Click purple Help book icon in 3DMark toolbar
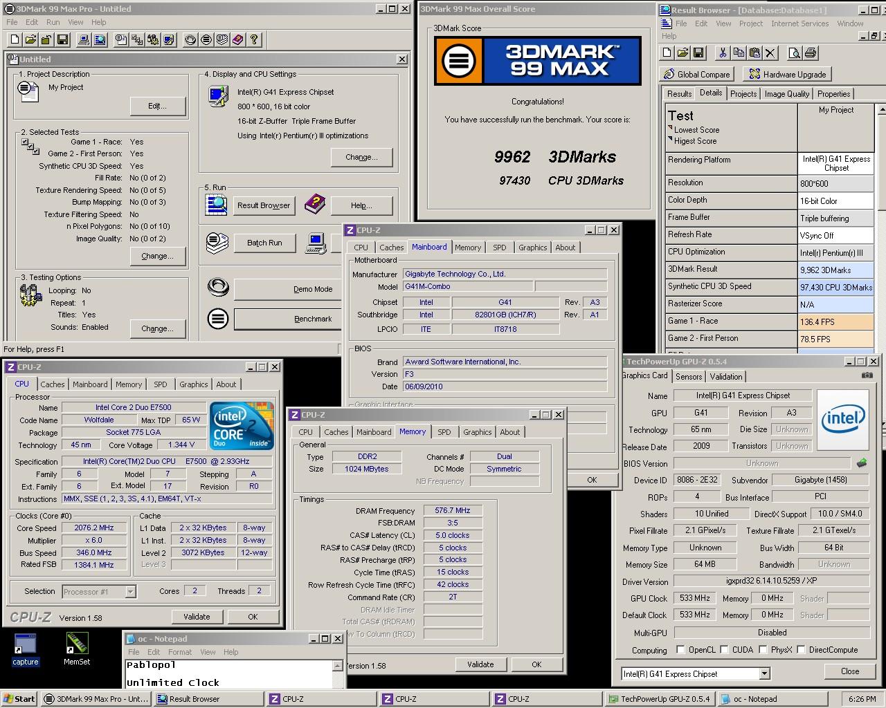Viewport: 886px width, 708px height. point(238,39)
